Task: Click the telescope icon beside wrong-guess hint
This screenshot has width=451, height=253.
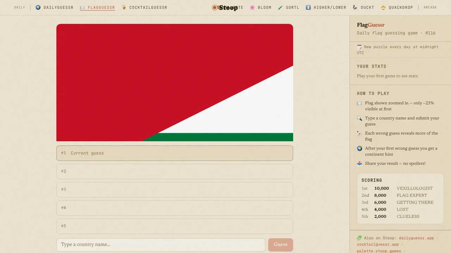Action: [x=359, y=134]
